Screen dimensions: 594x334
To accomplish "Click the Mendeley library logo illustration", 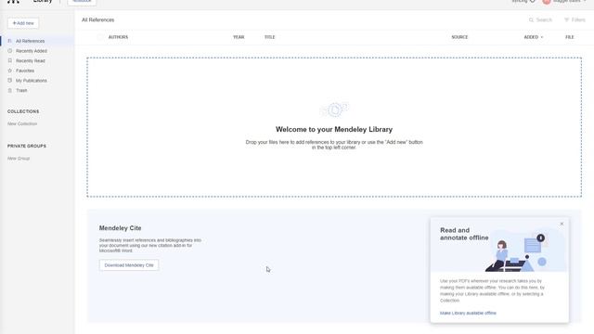I will (334, 109).
